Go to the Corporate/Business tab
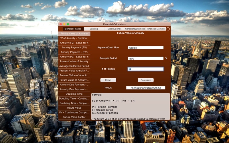This screenshot has height=143, width=229. click(x=135, y=29)
